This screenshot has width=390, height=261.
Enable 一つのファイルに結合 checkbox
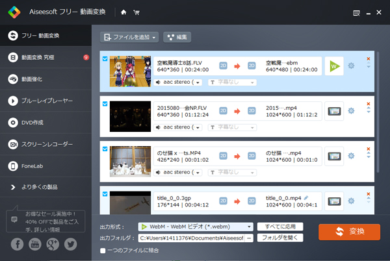point(103,251)
